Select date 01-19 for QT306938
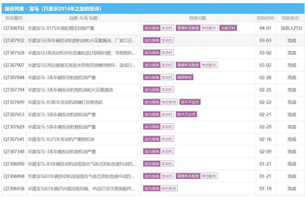305x197 pixels. [265, 188]
